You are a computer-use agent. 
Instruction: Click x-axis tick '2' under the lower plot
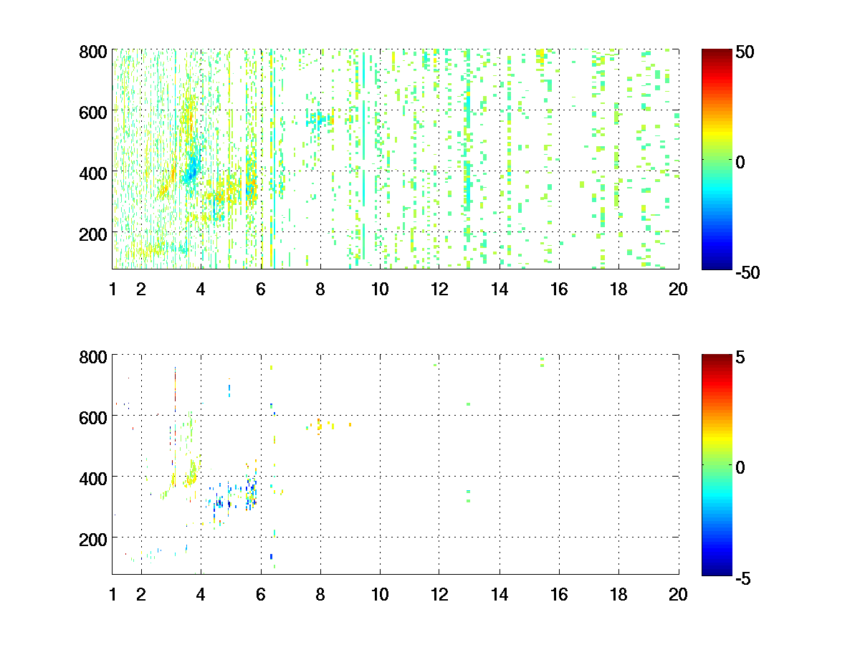[x=141, y=594]
